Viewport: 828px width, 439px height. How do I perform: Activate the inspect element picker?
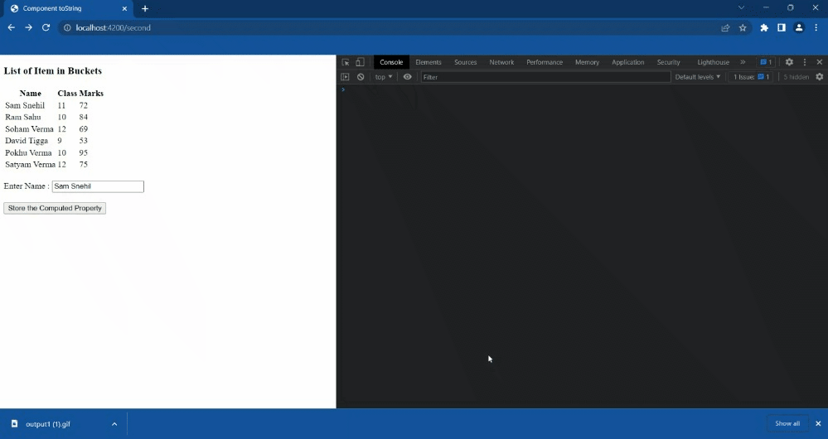[x=346, y=62]
